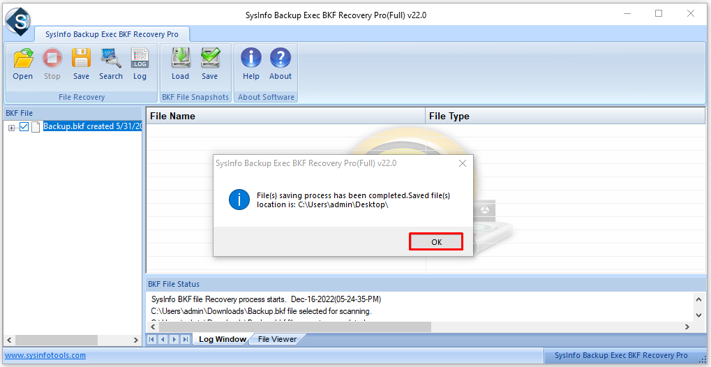Click the blue info icon in the dialog
The height and width of the screenshot is (367, 711).
click(239, 200)
